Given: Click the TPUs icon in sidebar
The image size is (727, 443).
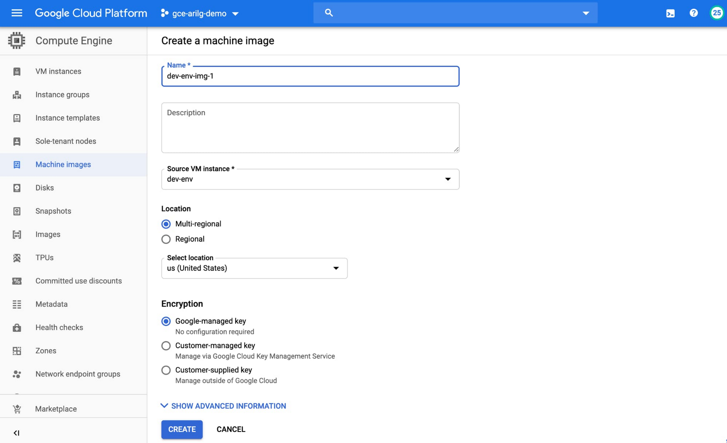Looking at the screenshot, I should [x=17, y=257].
